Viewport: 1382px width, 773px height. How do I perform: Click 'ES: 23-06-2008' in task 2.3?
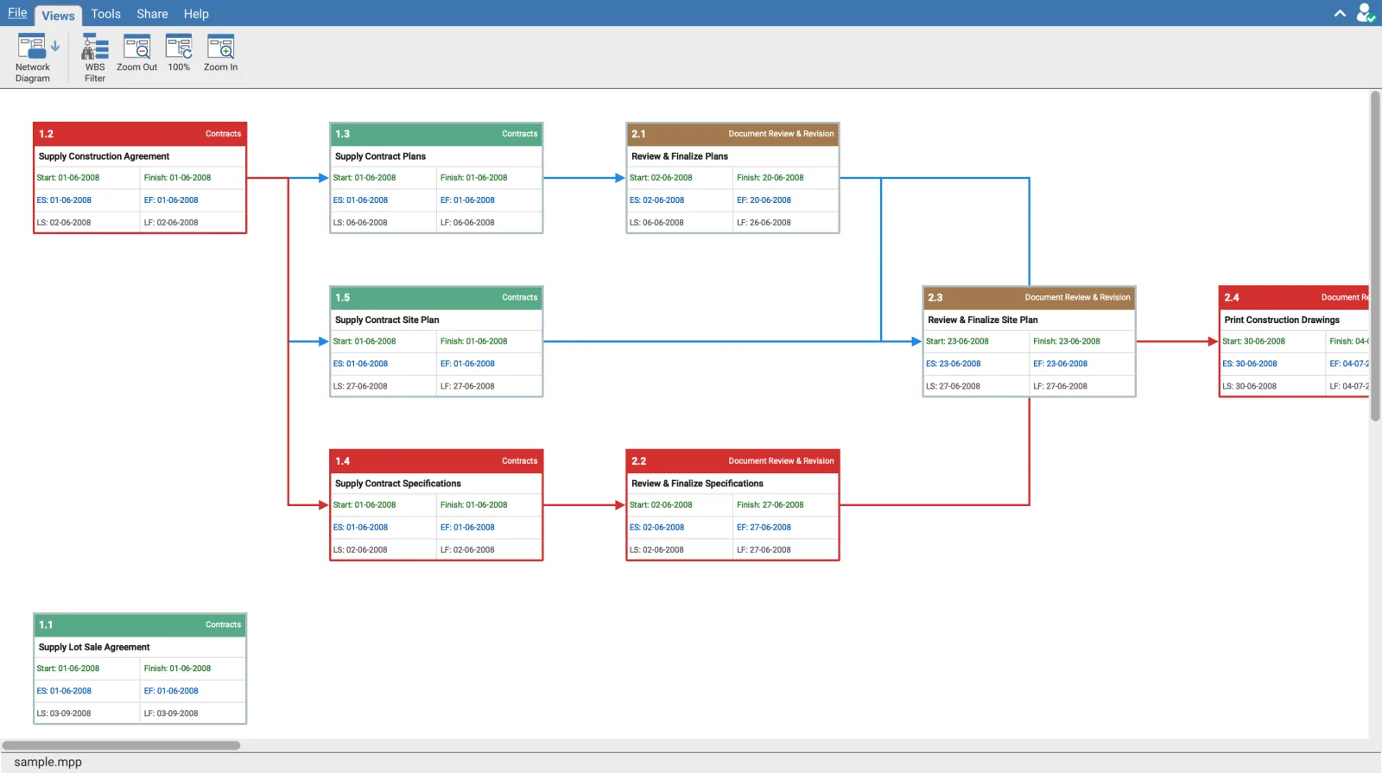point(954,364)
